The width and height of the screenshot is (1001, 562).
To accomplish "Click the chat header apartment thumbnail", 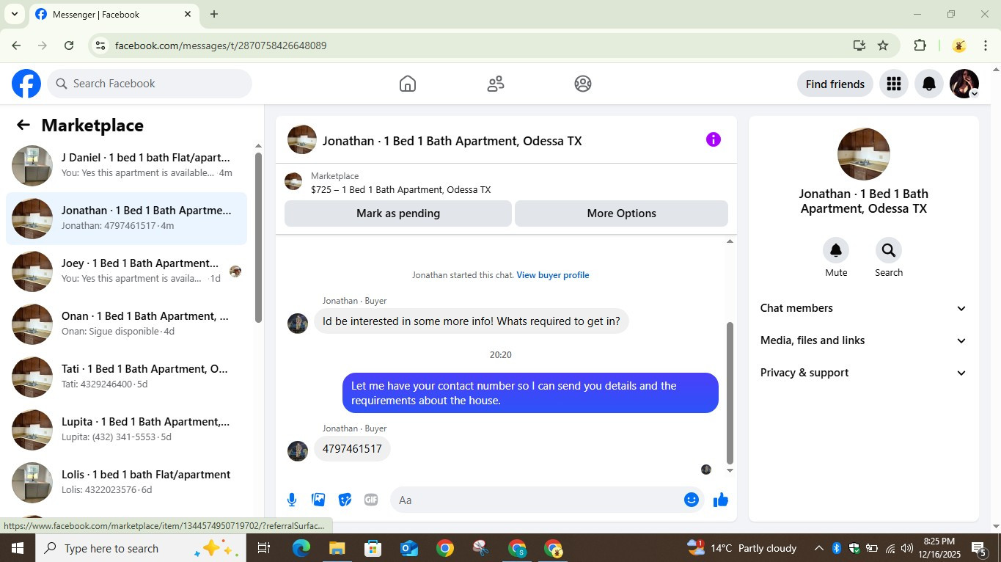I will point(302,139).
